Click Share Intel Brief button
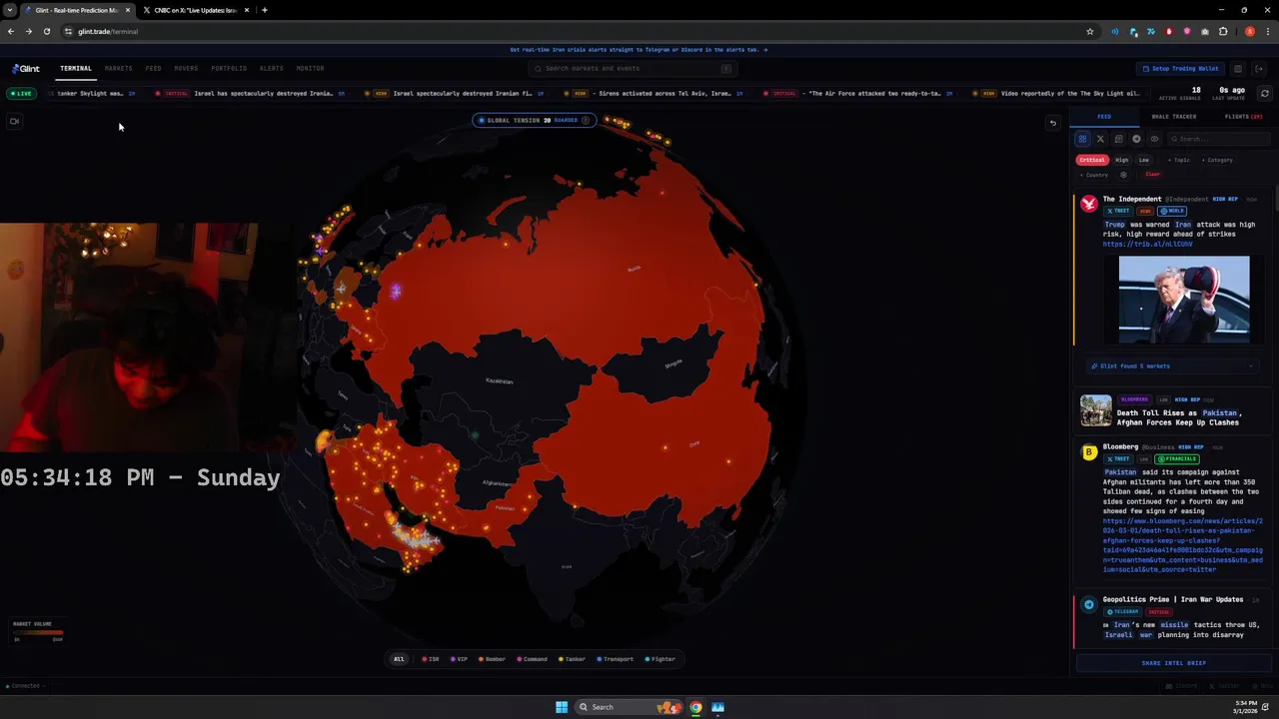 pos(1173,663)
